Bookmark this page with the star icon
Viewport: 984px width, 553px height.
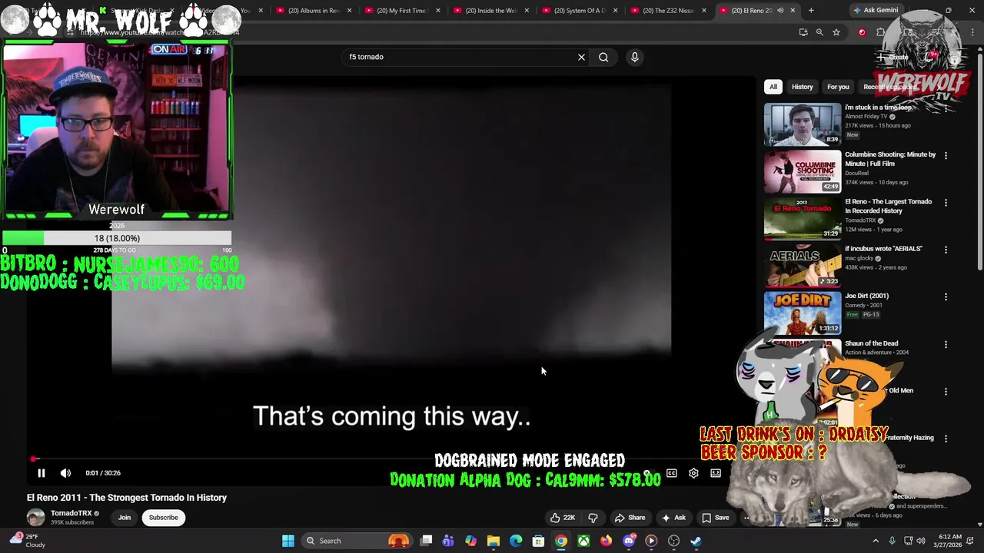coord(836,32)
